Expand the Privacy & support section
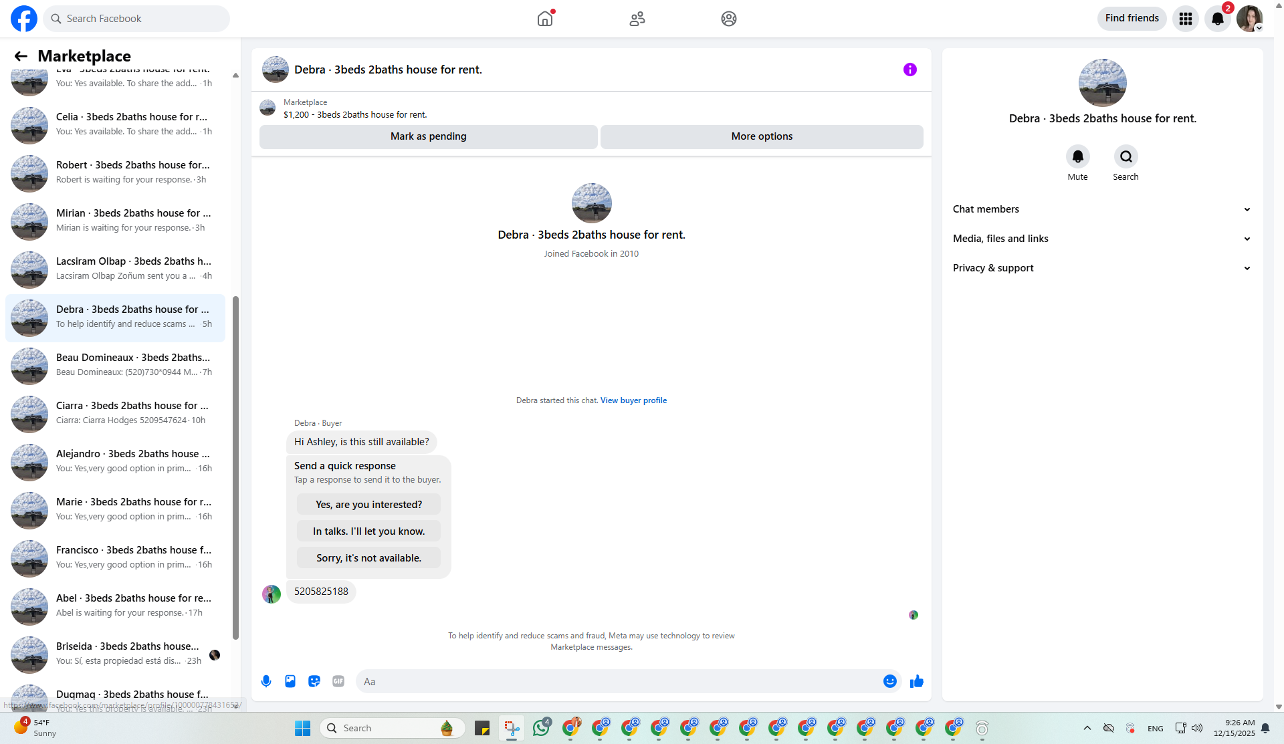The image size is (1284, 744). 1102,268
